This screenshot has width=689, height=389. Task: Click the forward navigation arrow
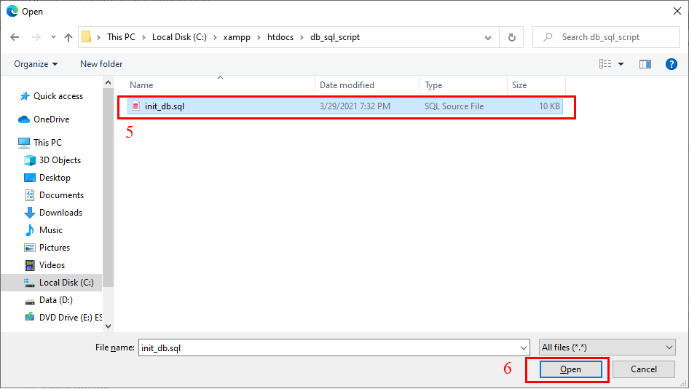click(x=36, y=37)
